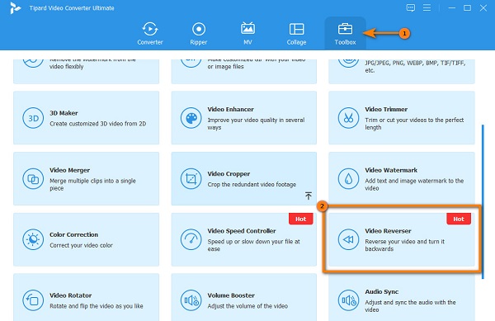Click the Video Watermark droplet icon
Image resolution: width=495 pixels, height=321 pixels.
click(348, 178)
